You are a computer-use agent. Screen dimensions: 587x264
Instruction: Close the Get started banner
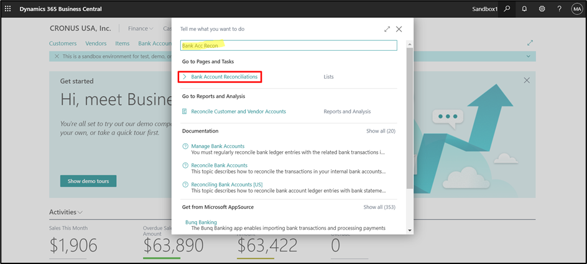pos(527,80)
